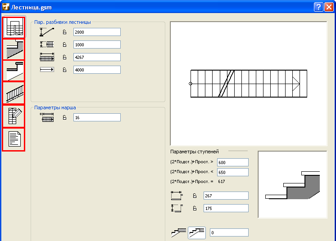Toggle lock for stair length 4267
336x241 pixels.
pos(64,57)
